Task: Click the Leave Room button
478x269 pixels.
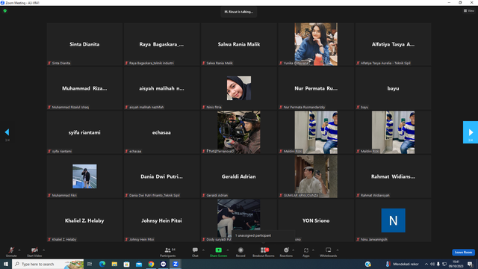Action: 463,253
